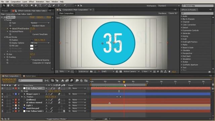Select the Hand tool
The width and height of the screenshot is (215, 121).
(8, 5)
